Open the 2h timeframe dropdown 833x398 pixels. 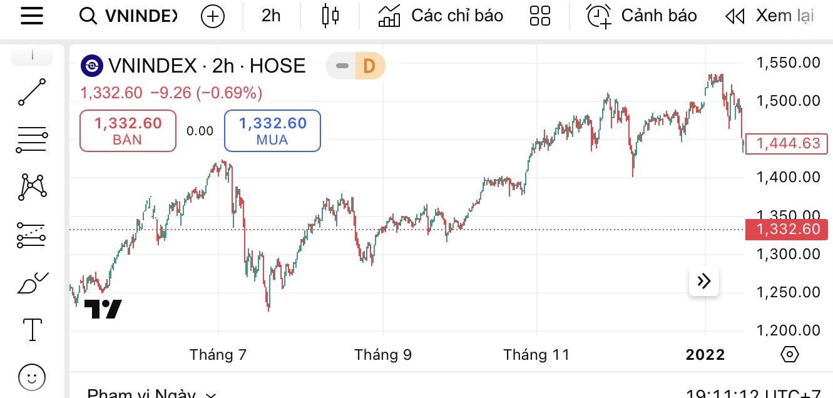click(x=271, y=16)
